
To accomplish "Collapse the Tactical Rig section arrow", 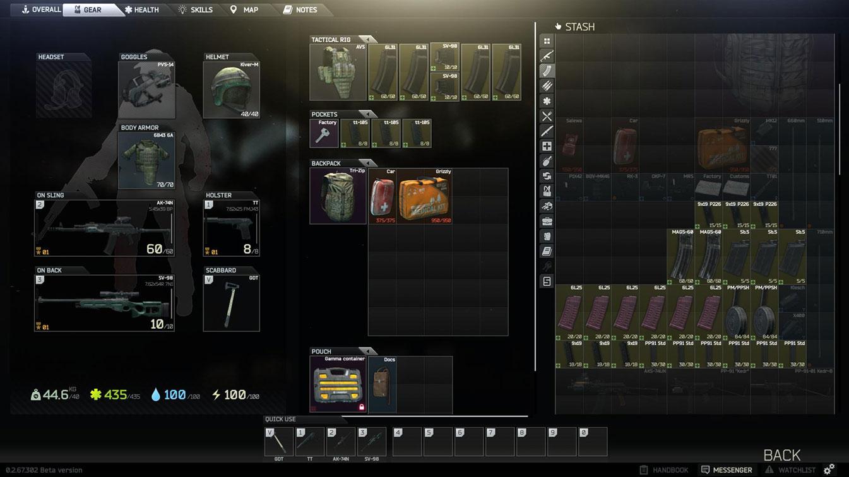I will pyautogui.click(x=366, y=40).
